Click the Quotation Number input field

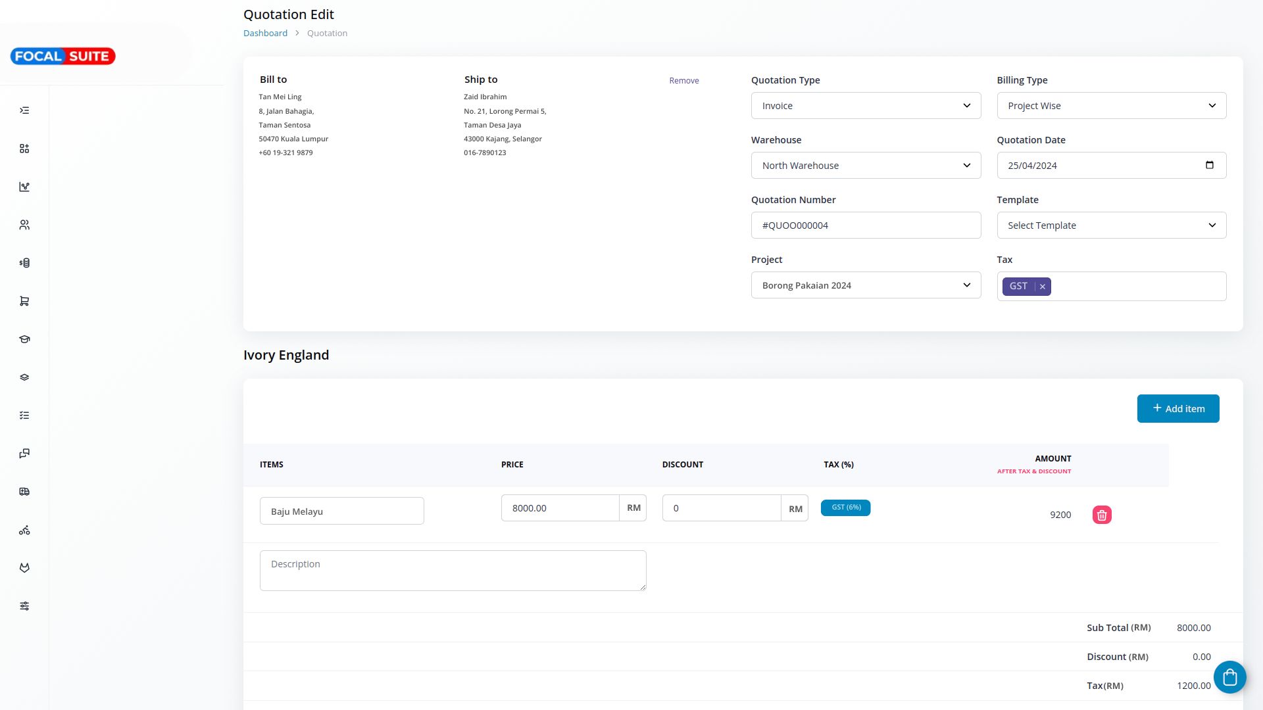866,225
